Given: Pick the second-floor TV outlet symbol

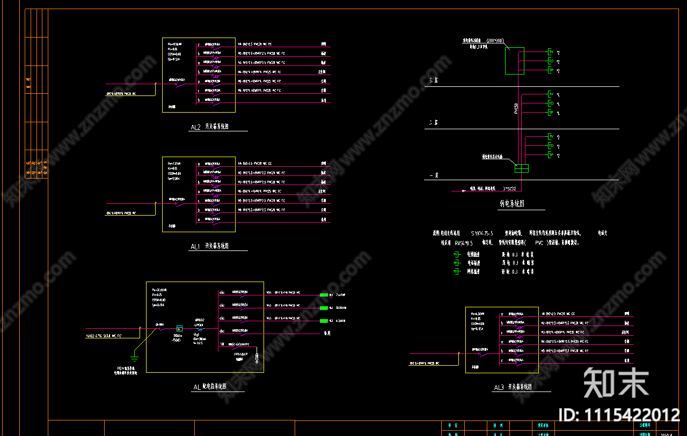Looking at the screenshot, I should [x=550, y=94].
